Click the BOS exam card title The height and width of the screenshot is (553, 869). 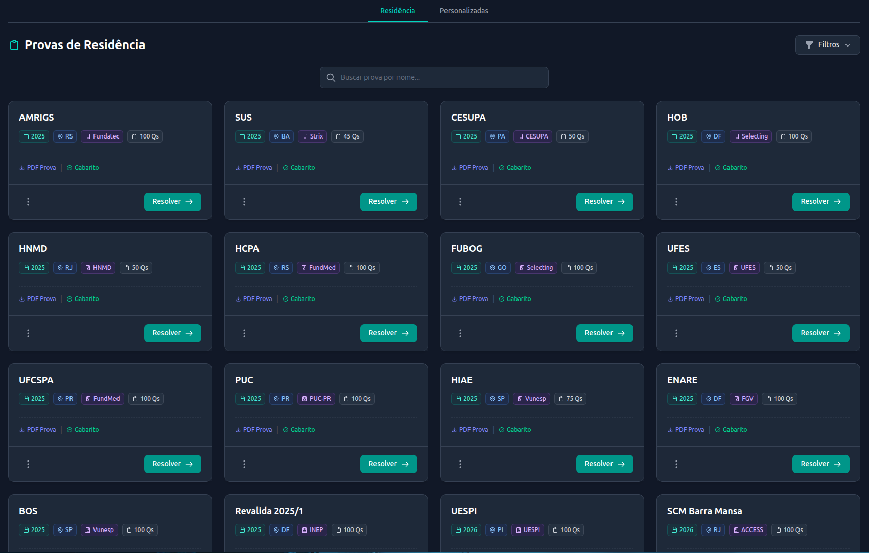tap(28, 511)
